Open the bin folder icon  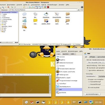[35, 14]
